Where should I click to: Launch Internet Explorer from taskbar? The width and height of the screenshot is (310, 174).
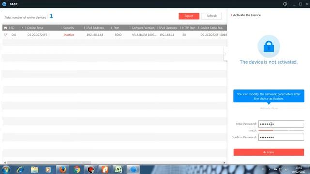click(x=20, y=170)
